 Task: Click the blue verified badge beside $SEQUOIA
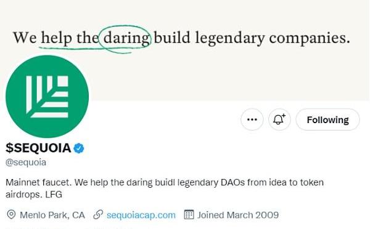pyautogui.click(x=78, y=148)
